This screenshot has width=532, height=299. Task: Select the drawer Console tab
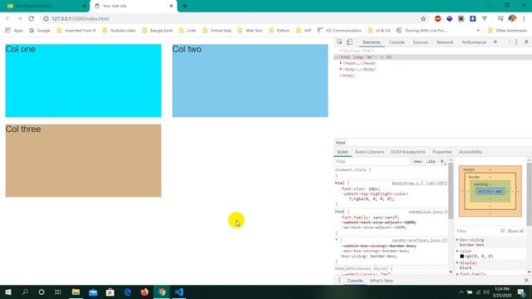pyautogui.click(x=355, y=281)
